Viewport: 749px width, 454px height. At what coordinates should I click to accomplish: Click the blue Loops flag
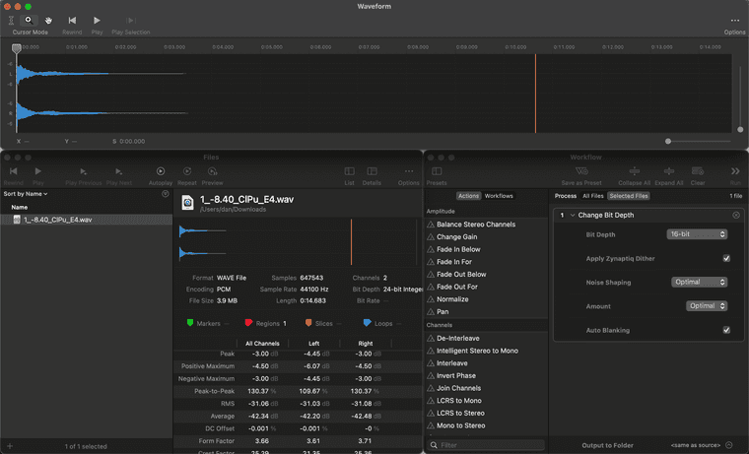367,323
